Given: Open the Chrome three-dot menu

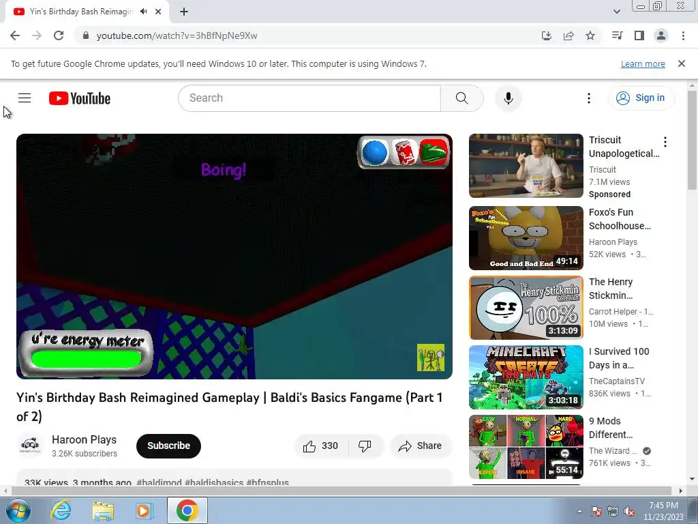Looking at the screenshot, I should [683, 35].
